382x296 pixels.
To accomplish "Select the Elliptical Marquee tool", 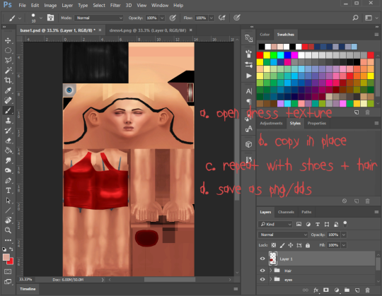I will 8,50.
